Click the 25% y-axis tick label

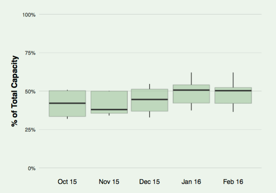click(x=30, y=130)
